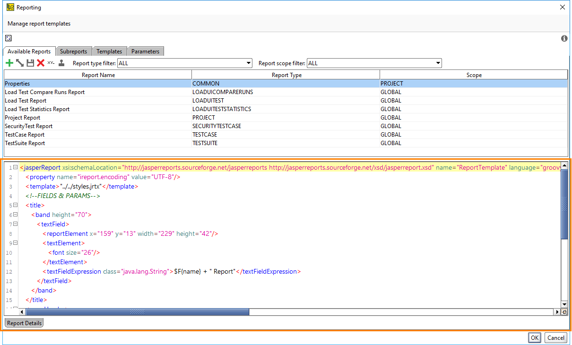The width and height of the screenshot is (572, 345).
Task: Open the Report type filter dropdown
Action: click(248, 63)
